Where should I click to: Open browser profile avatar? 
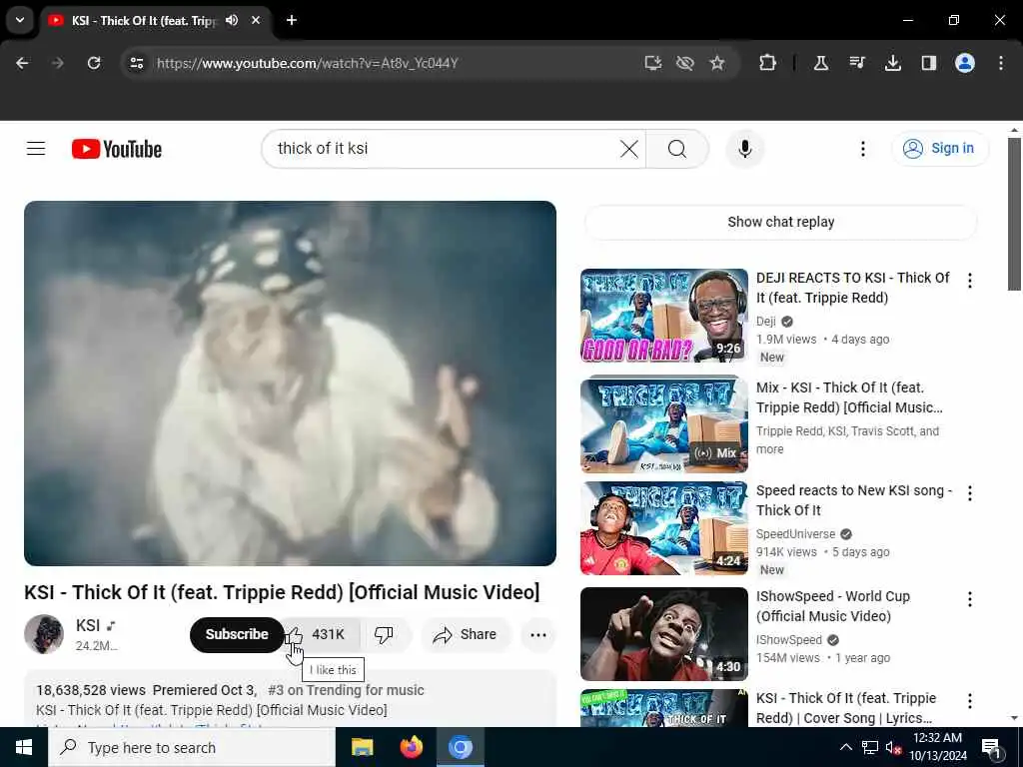coord(965,63)
